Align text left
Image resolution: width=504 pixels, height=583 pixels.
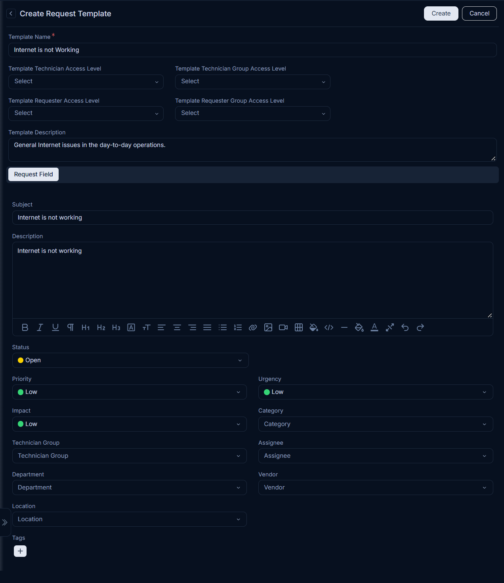pyautogui.click(x=162, y=327)
